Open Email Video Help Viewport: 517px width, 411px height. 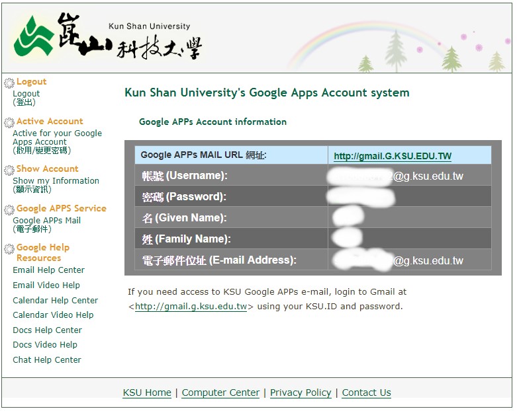(46, 285)
